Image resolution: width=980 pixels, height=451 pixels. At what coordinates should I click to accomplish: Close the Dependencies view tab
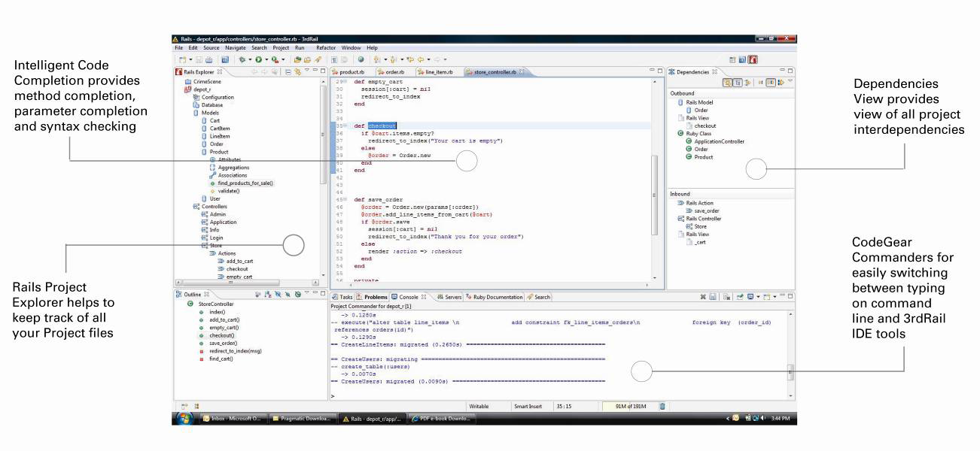714,72
